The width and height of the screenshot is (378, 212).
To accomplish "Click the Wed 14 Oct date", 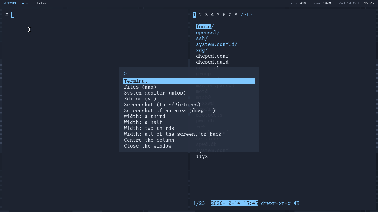I will (349, 4).
